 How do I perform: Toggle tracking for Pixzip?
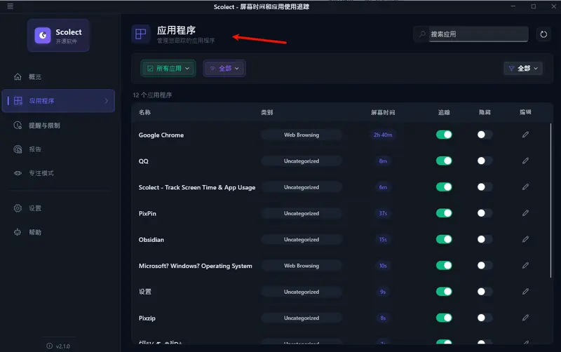click(x=444, y=318)
